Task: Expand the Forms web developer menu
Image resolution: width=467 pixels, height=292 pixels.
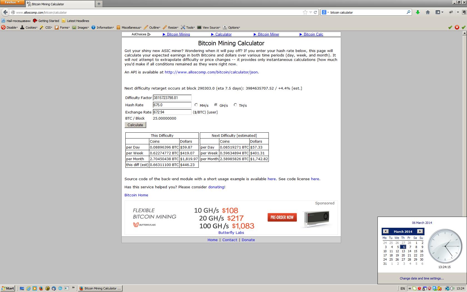Action: coord(62,27)
